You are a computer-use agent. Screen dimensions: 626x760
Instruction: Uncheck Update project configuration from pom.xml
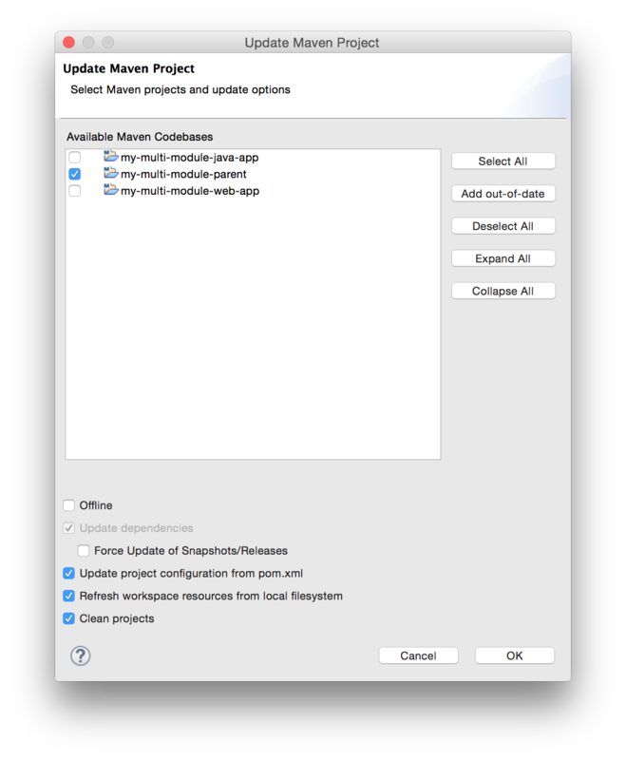[x=68, y=574]
